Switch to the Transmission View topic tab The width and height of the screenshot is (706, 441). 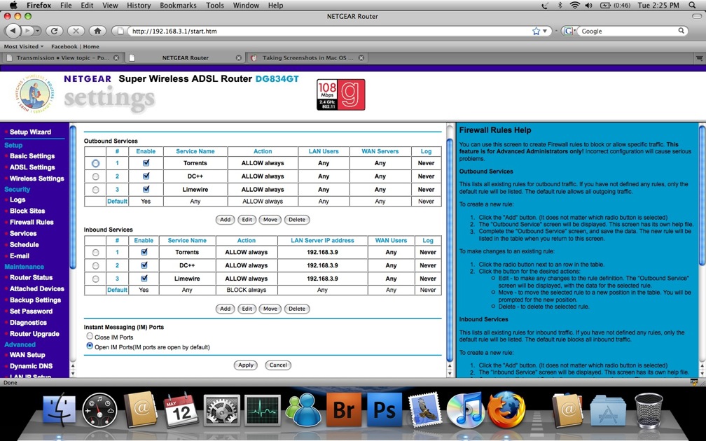coord(62,57)
